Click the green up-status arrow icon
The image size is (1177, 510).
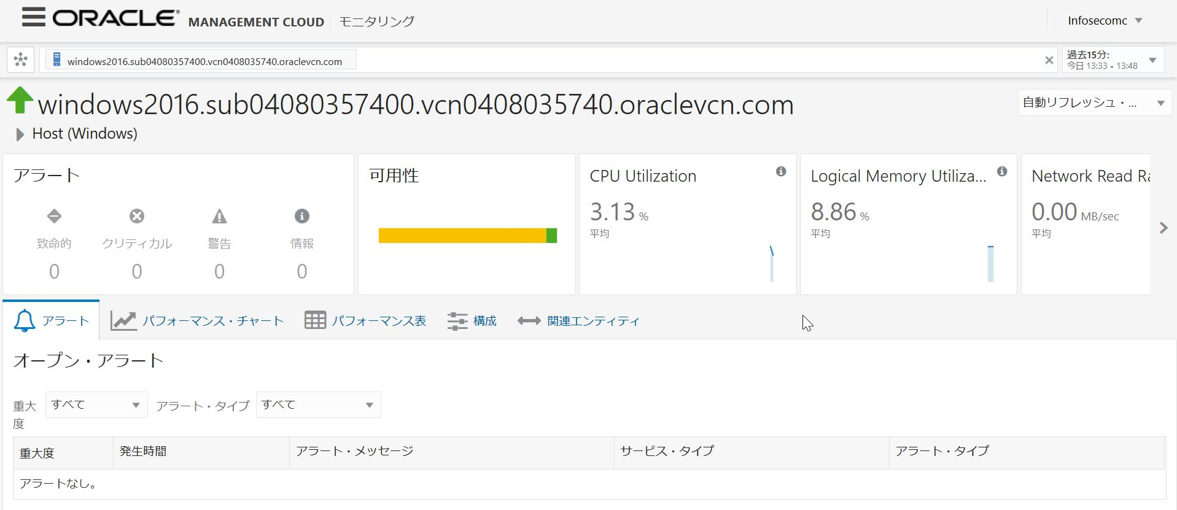[x=20, y=100]
